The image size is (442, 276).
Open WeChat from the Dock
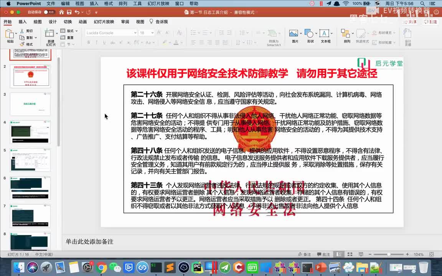tap(115, 267)
